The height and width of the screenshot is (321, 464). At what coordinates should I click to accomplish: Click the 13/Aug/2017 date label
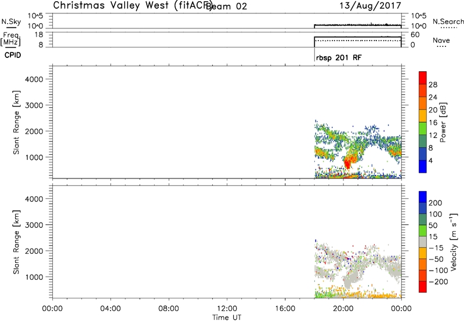click(x=370, y=6)
